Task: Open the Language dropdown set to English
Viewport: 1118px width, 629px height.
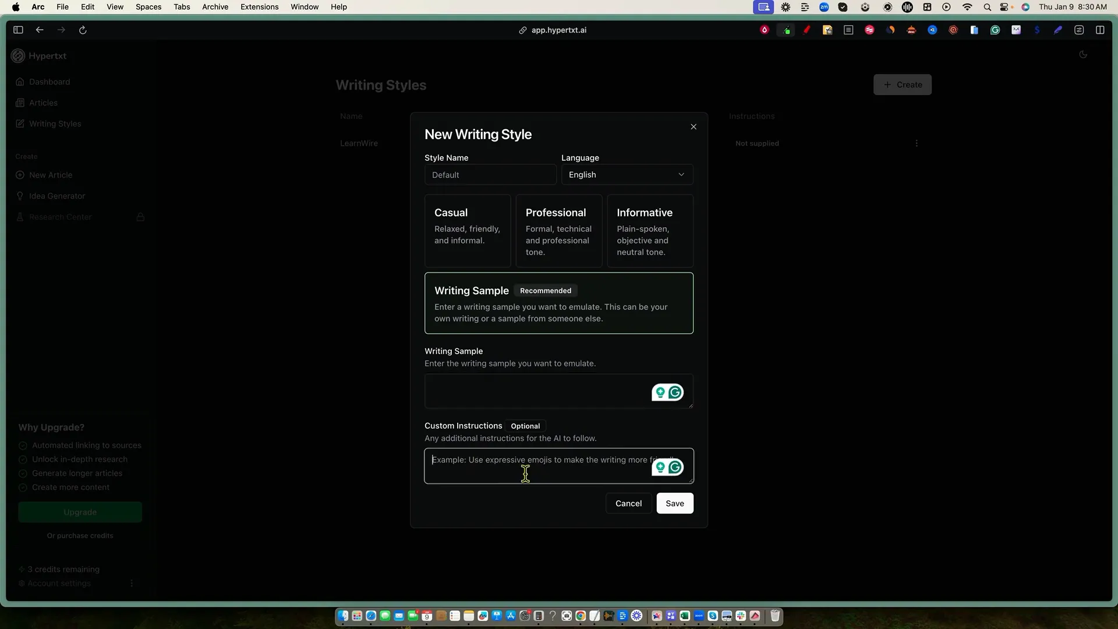Action: tap(627, 175)
